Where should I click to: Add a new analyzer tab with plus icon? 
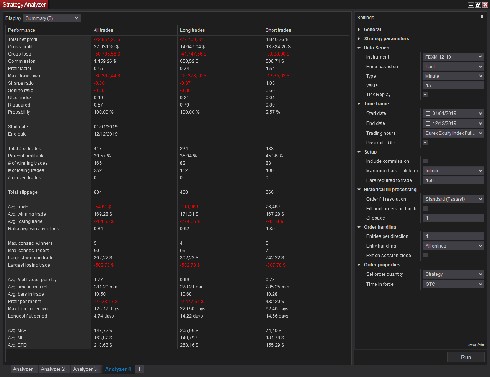click(x=139, y=369)
